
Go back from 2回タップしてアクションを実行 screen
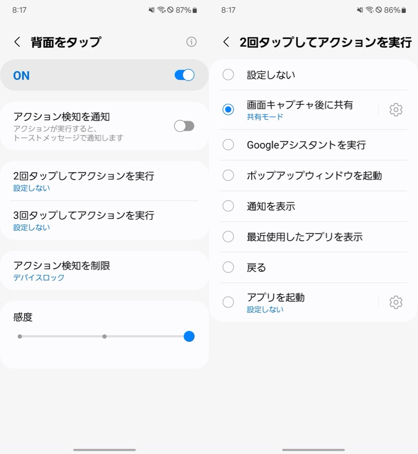click(226, 42)
